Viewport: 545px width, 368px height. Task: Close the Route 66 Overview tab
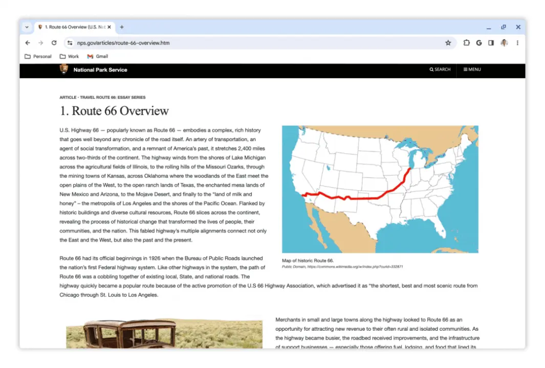109,27
